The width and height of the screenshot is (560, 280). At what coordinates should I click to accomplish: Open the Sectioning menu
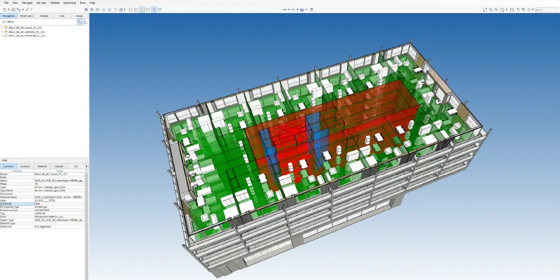(x=70, y=3)
